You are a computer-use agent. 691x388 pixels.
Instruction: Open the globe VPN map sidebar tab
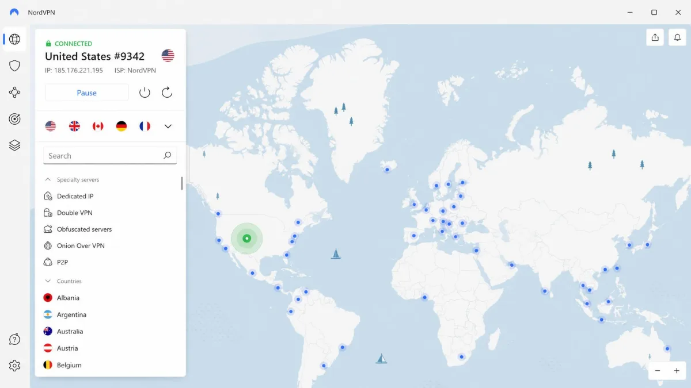point(15,39)
